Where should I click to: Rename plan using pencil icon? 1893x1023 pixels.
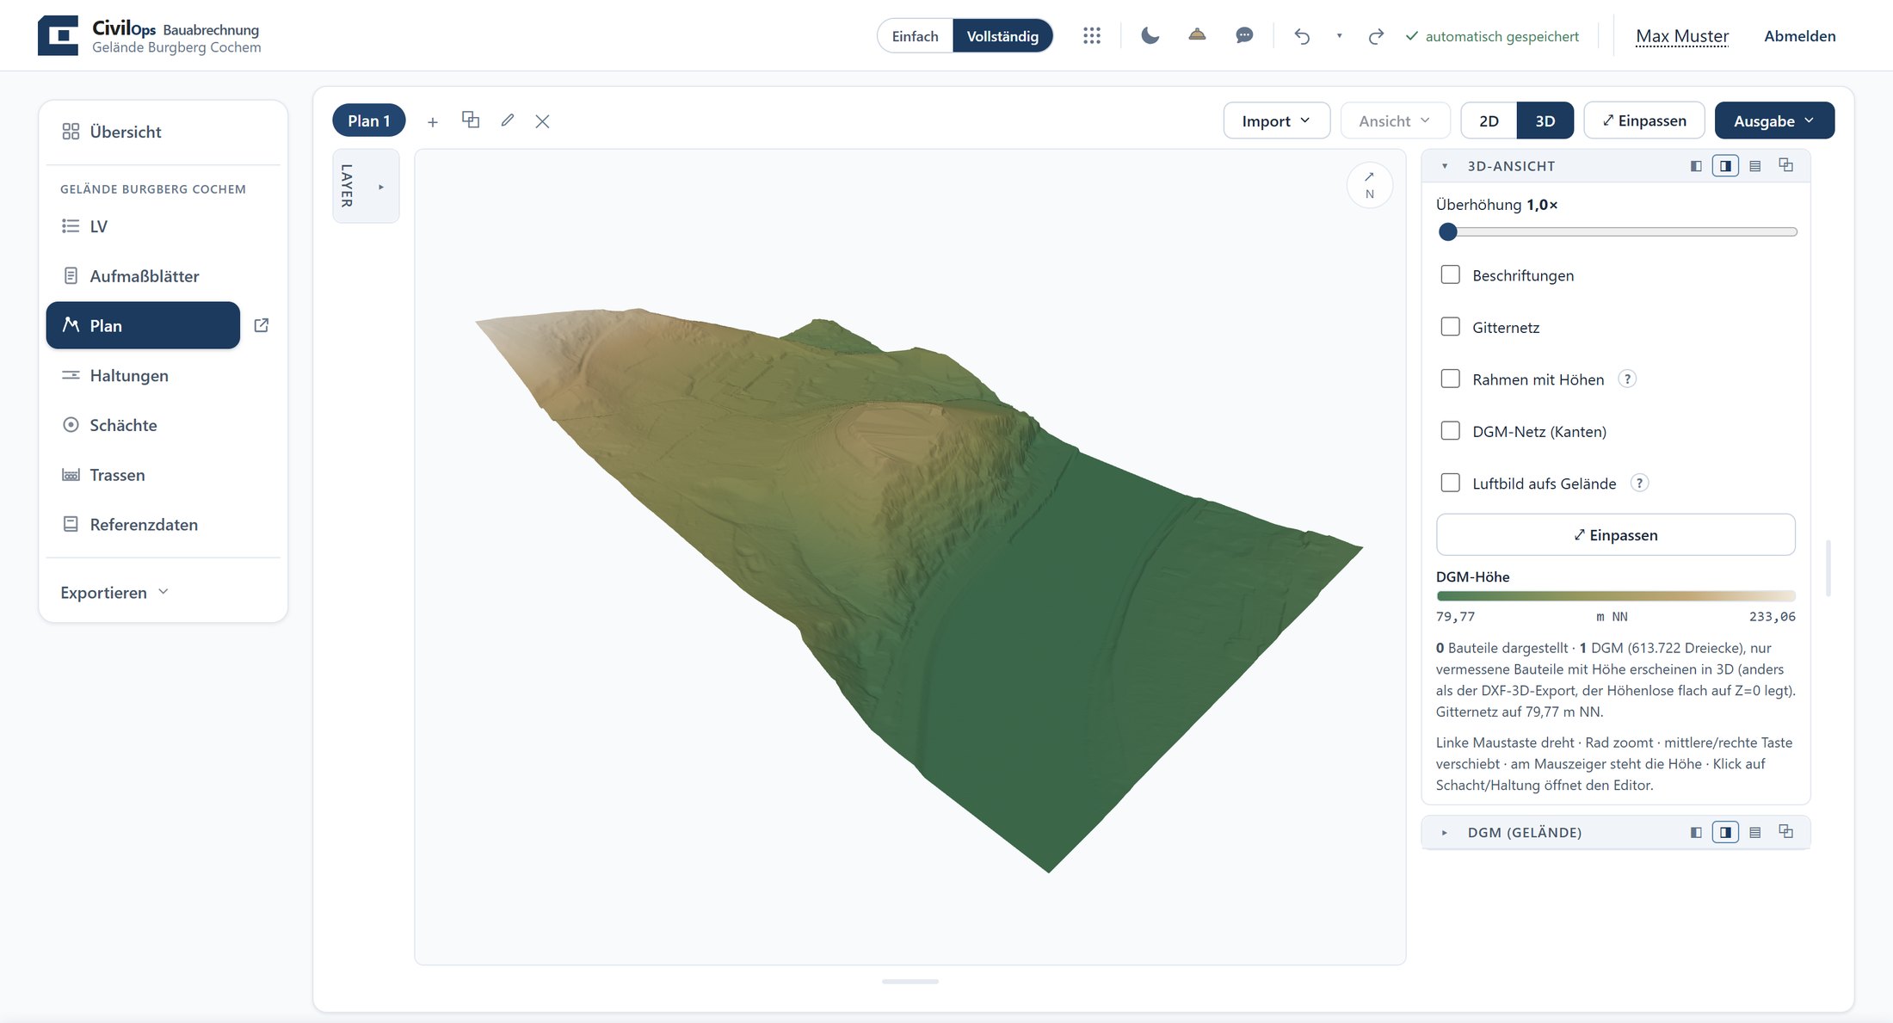[508, 120]
